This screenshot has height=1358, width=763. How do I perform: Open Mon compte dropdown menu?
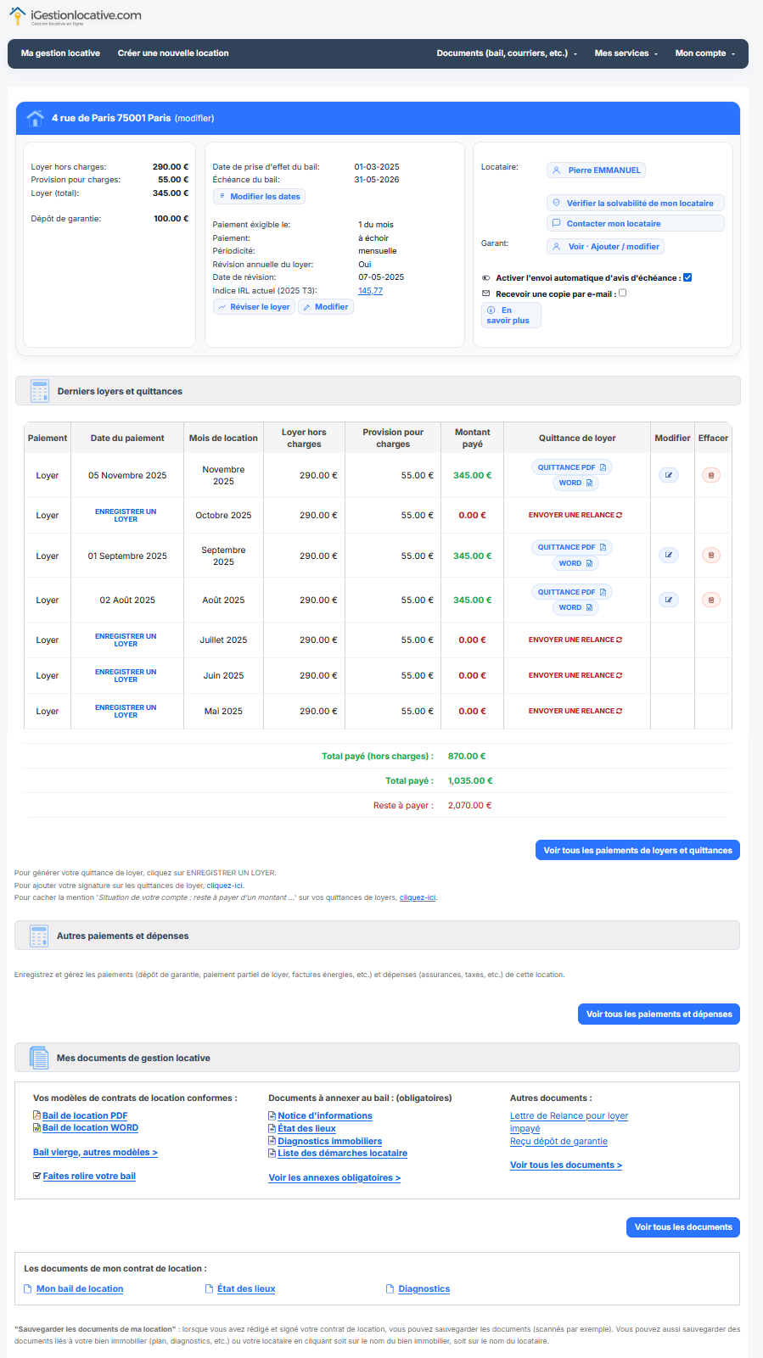coord(704,53)
